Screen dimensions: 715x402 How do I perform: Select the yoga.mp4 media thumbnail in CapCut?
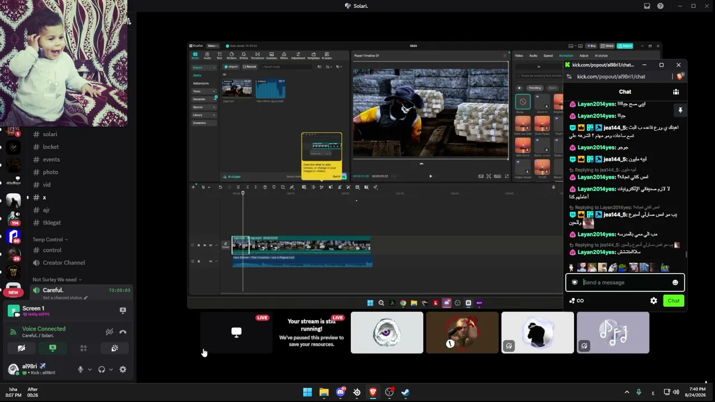[x=237, y=89]
